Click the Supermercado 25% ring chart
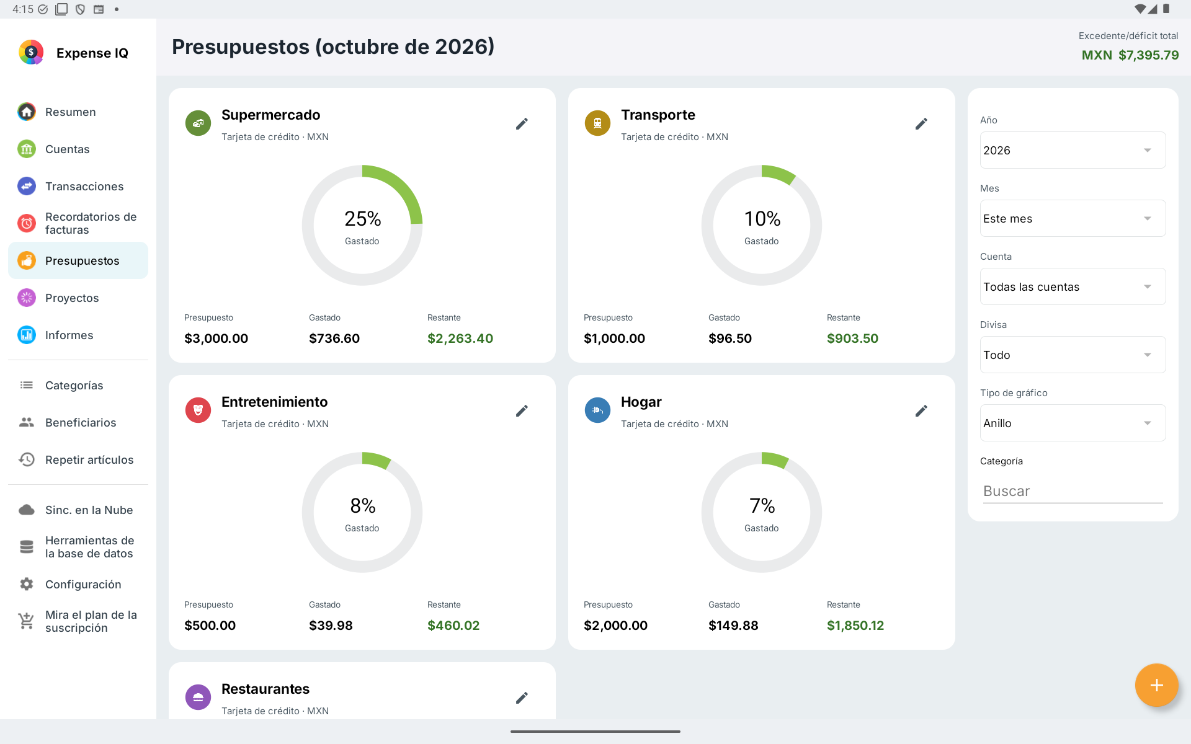This screenshot has width=1191, height=744. coord(362,225)
